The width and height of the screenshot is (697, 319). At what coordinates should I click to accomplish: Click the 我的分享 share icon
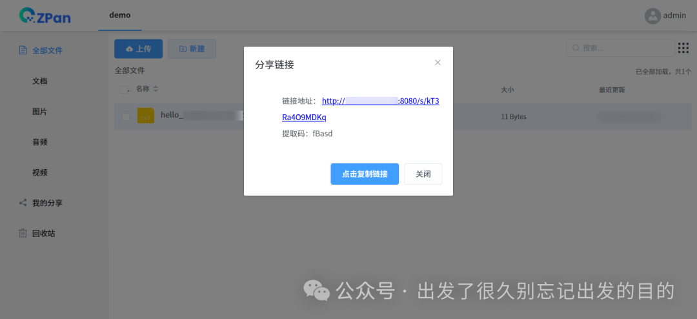tap(23, 203)
